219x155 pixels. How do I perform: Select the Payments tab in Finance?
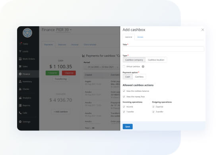click(x=48, y=45)
